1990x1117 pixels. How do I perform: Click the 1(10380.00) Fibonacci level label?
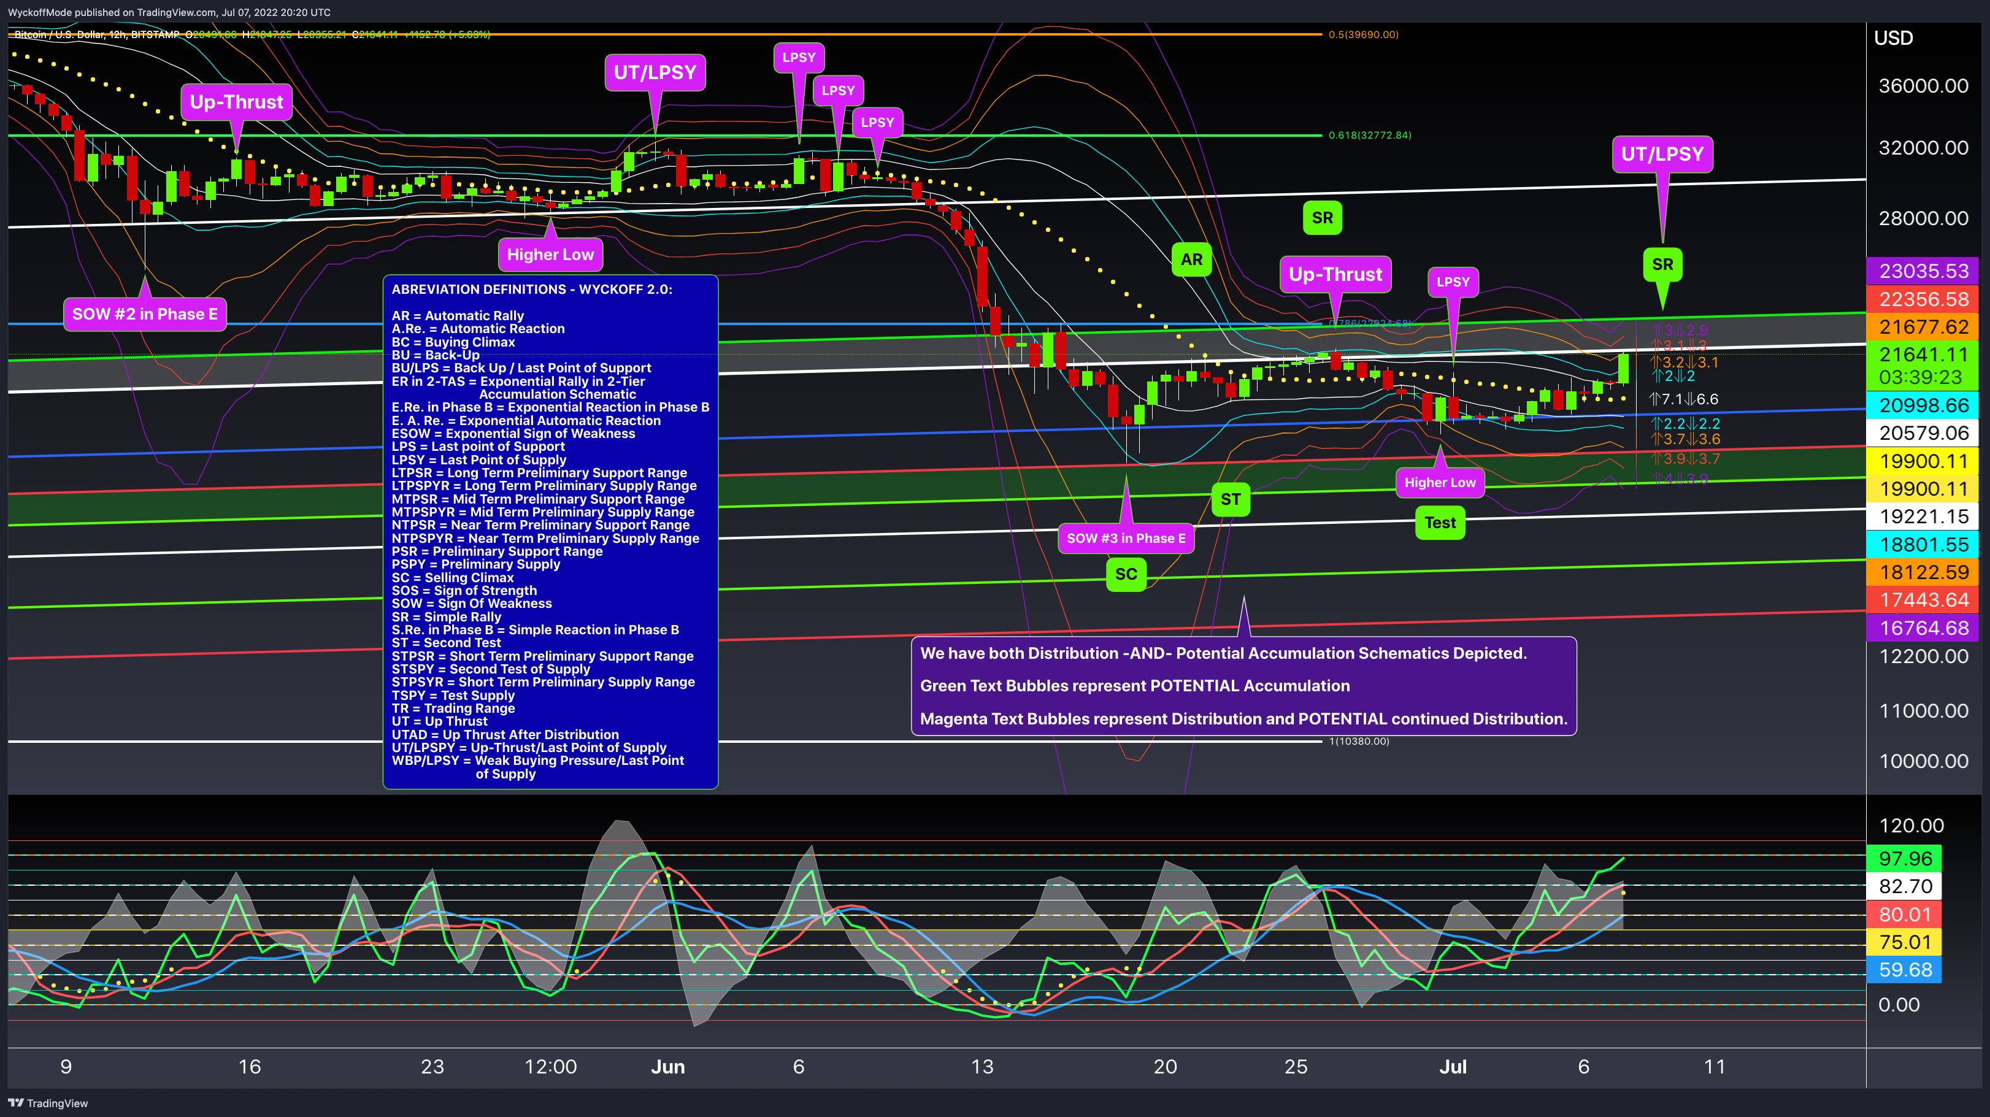1359,742
